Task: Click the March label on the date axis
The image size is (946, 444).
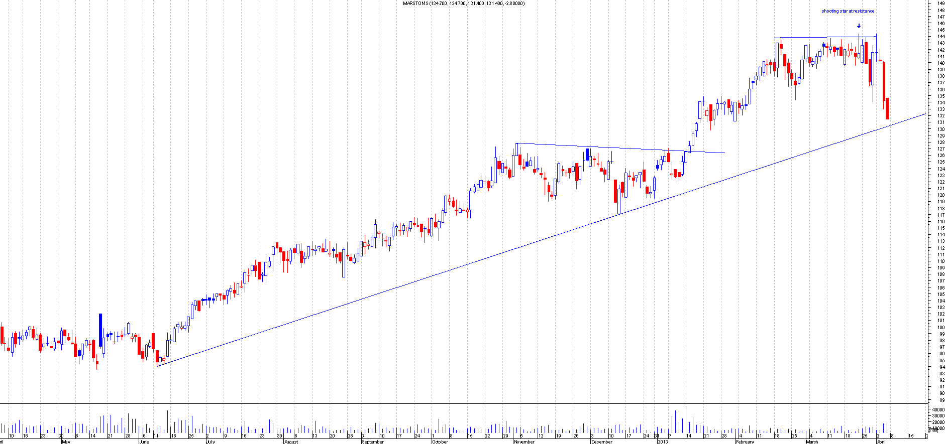Action: click(x=812, y=441)
